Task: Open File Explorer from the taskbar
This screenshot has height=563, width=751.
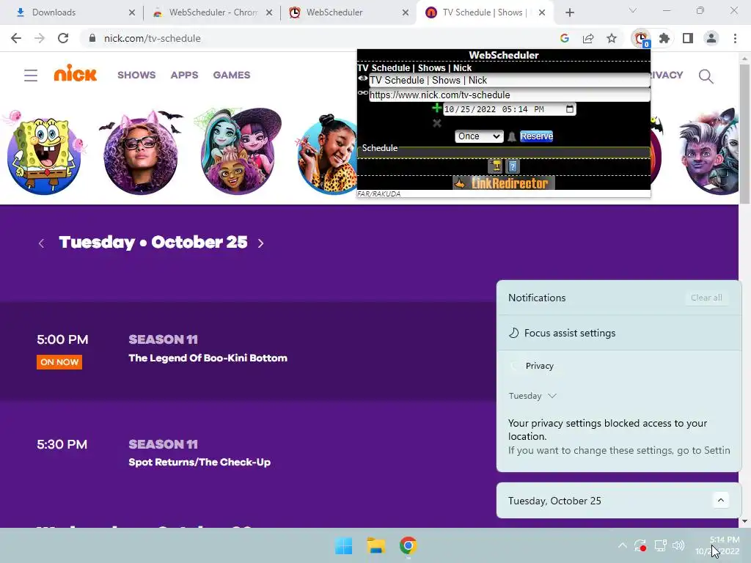Action: pos(376,545)
